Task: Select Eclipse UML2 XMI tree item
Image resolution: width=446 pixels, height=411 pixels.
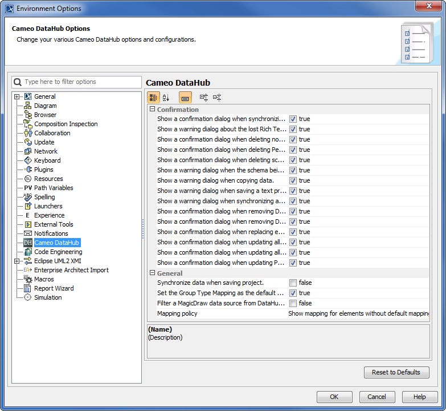Action: point(58,261)
